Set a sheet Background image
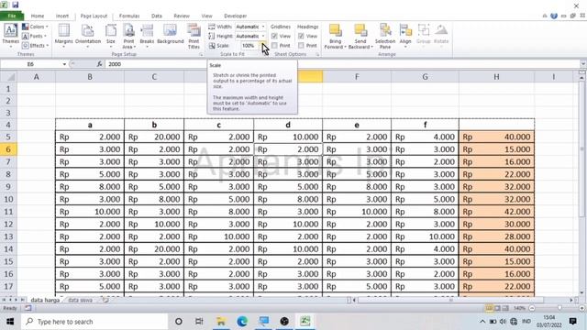 pyautogui.click(x=170, y=35)
